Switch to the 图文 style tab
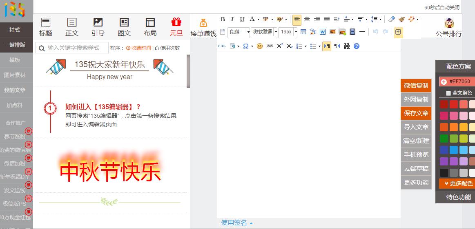This screenshot has height=229, width=475. [124, 27]
